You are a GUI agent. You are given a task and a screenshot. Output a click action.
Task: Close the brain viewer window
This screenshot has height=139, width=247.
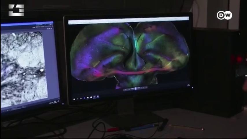click(187, 19)
